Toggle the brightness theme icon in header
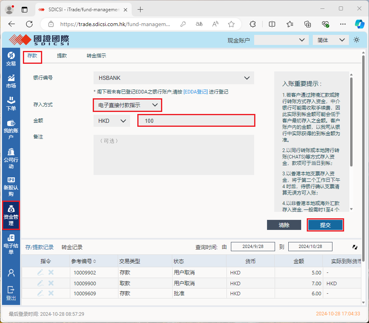The height and width of the screenshot is (323, 369). click(x=356, y=40)
